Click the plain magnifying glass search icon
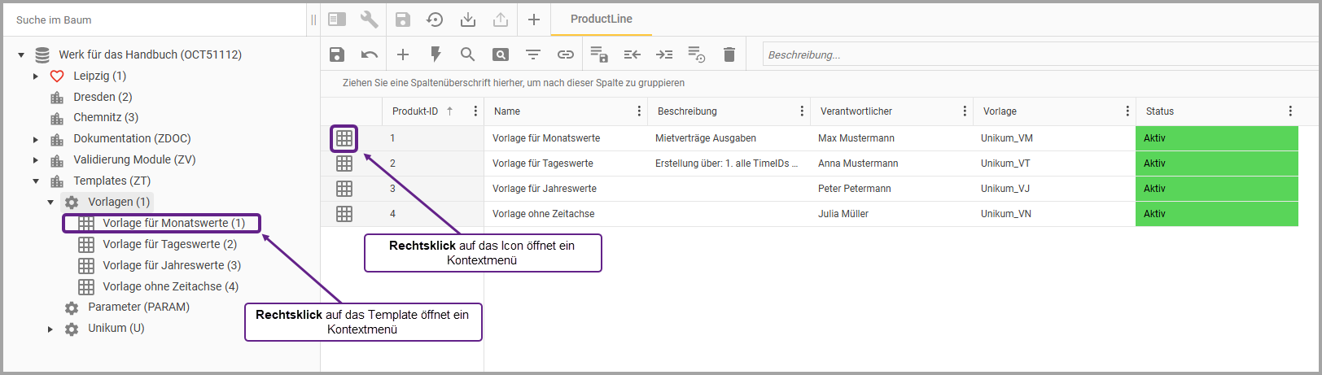 tap(467, 55)
